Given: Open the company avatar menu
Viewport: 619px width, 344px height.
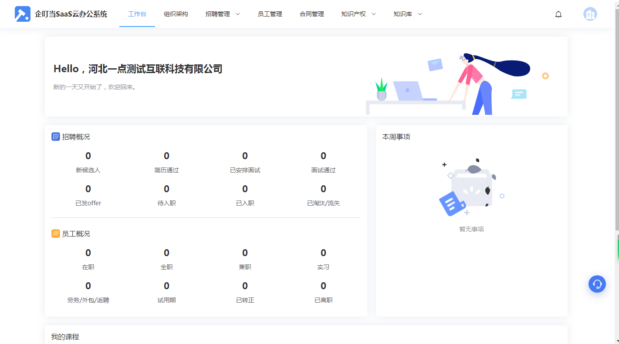Looking at the screenshot, I should click(590, 14).
